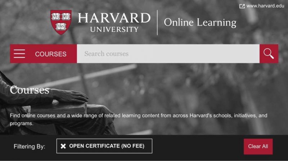Click the UNIVERSITY text under Harvard
The height and width of the screenshot is (161, 288).
(114, 29)
